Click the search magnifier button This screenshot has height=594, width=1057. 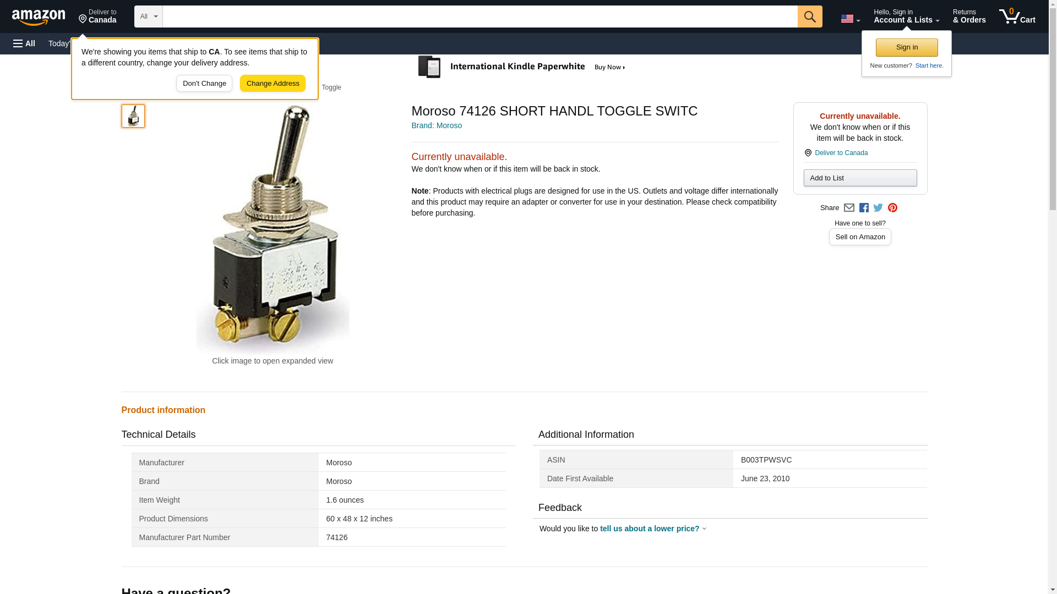pos(809,16)
